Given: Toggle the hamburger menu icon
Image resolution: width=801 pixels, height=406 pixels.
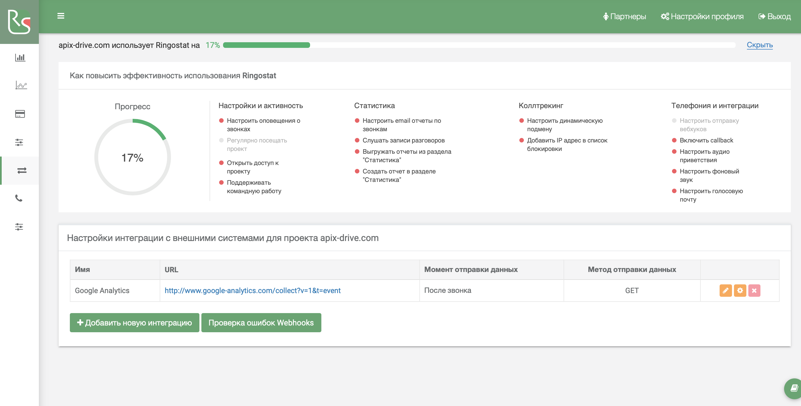Looking at the screenshot, I should tap(61, 16).
